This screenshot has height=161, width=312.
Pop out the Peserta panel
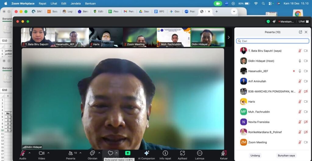(x=300, y=32)
